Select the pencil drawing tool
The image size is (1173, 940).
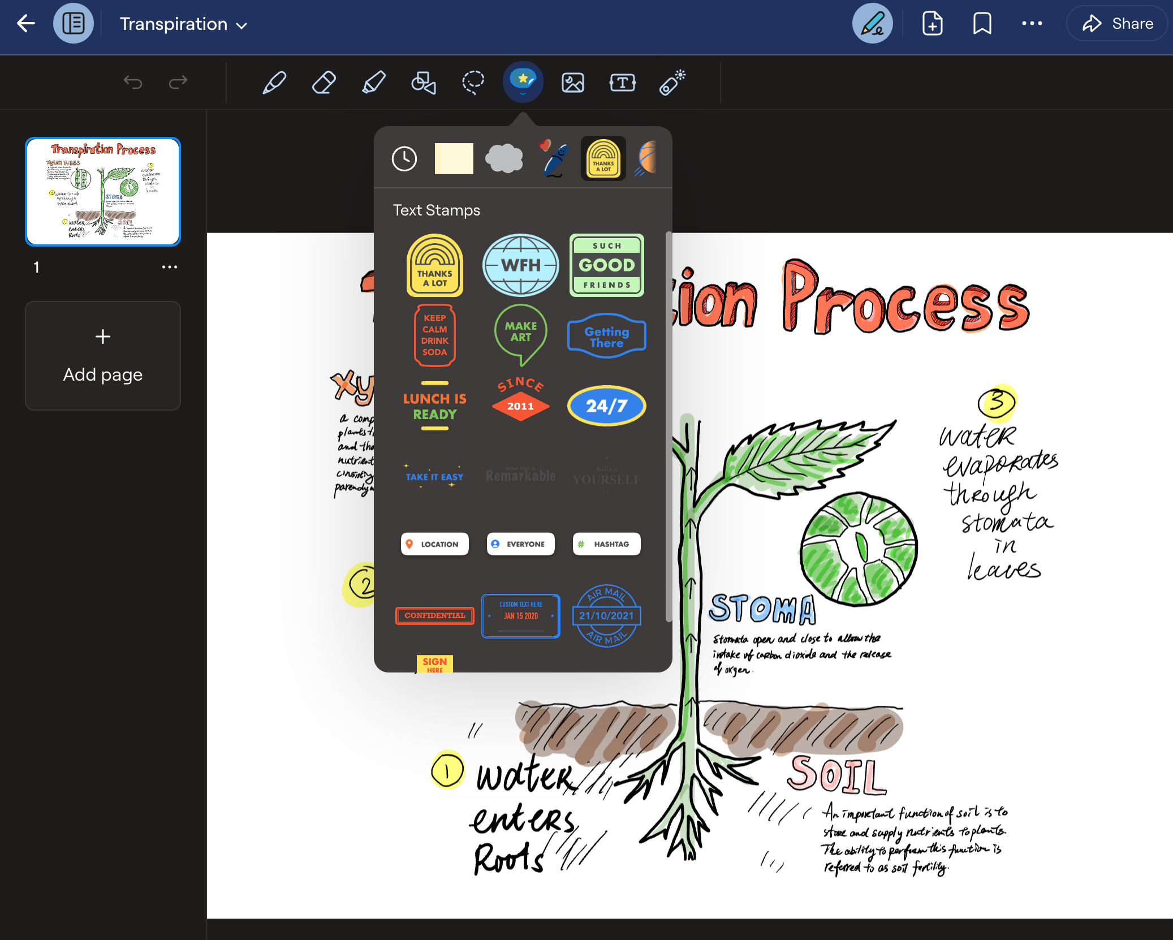point(274,83)
